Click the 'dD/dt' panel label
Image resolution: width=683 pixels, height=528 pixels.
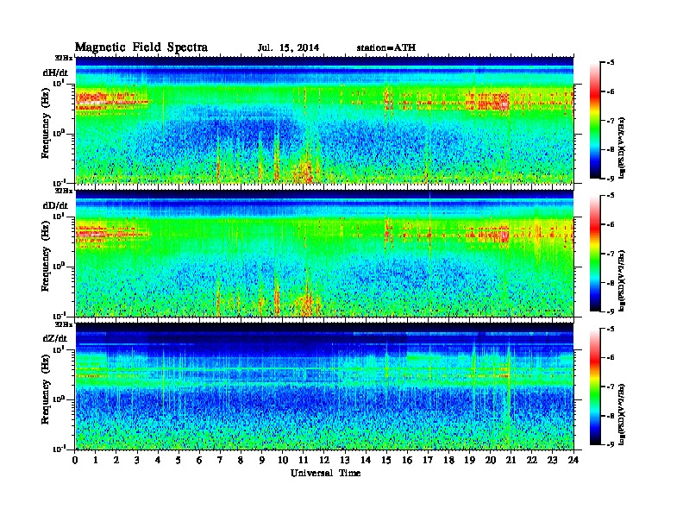pyautogui.click(x=55, y=205)
